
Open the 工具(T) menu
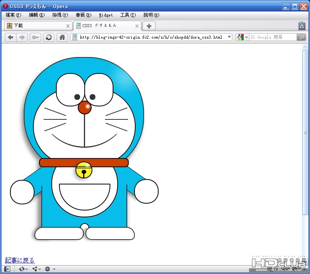point(128,15)
